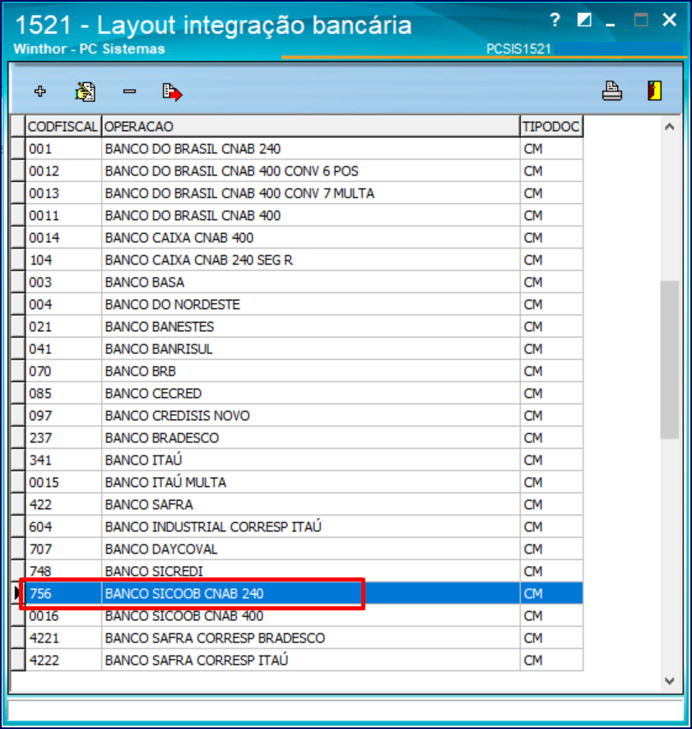Click the TIPODOC column header
Viewport: 692px width, 729px height.
pyautogui.click(x=552, y=127)
